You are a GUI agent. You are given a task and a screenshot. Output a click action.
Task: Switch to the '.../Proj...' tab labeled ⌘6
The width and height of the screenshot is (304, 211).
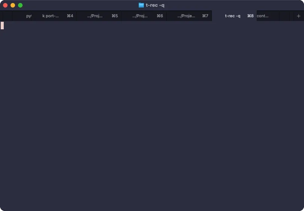pyautogui.click(x=144, y=16)
